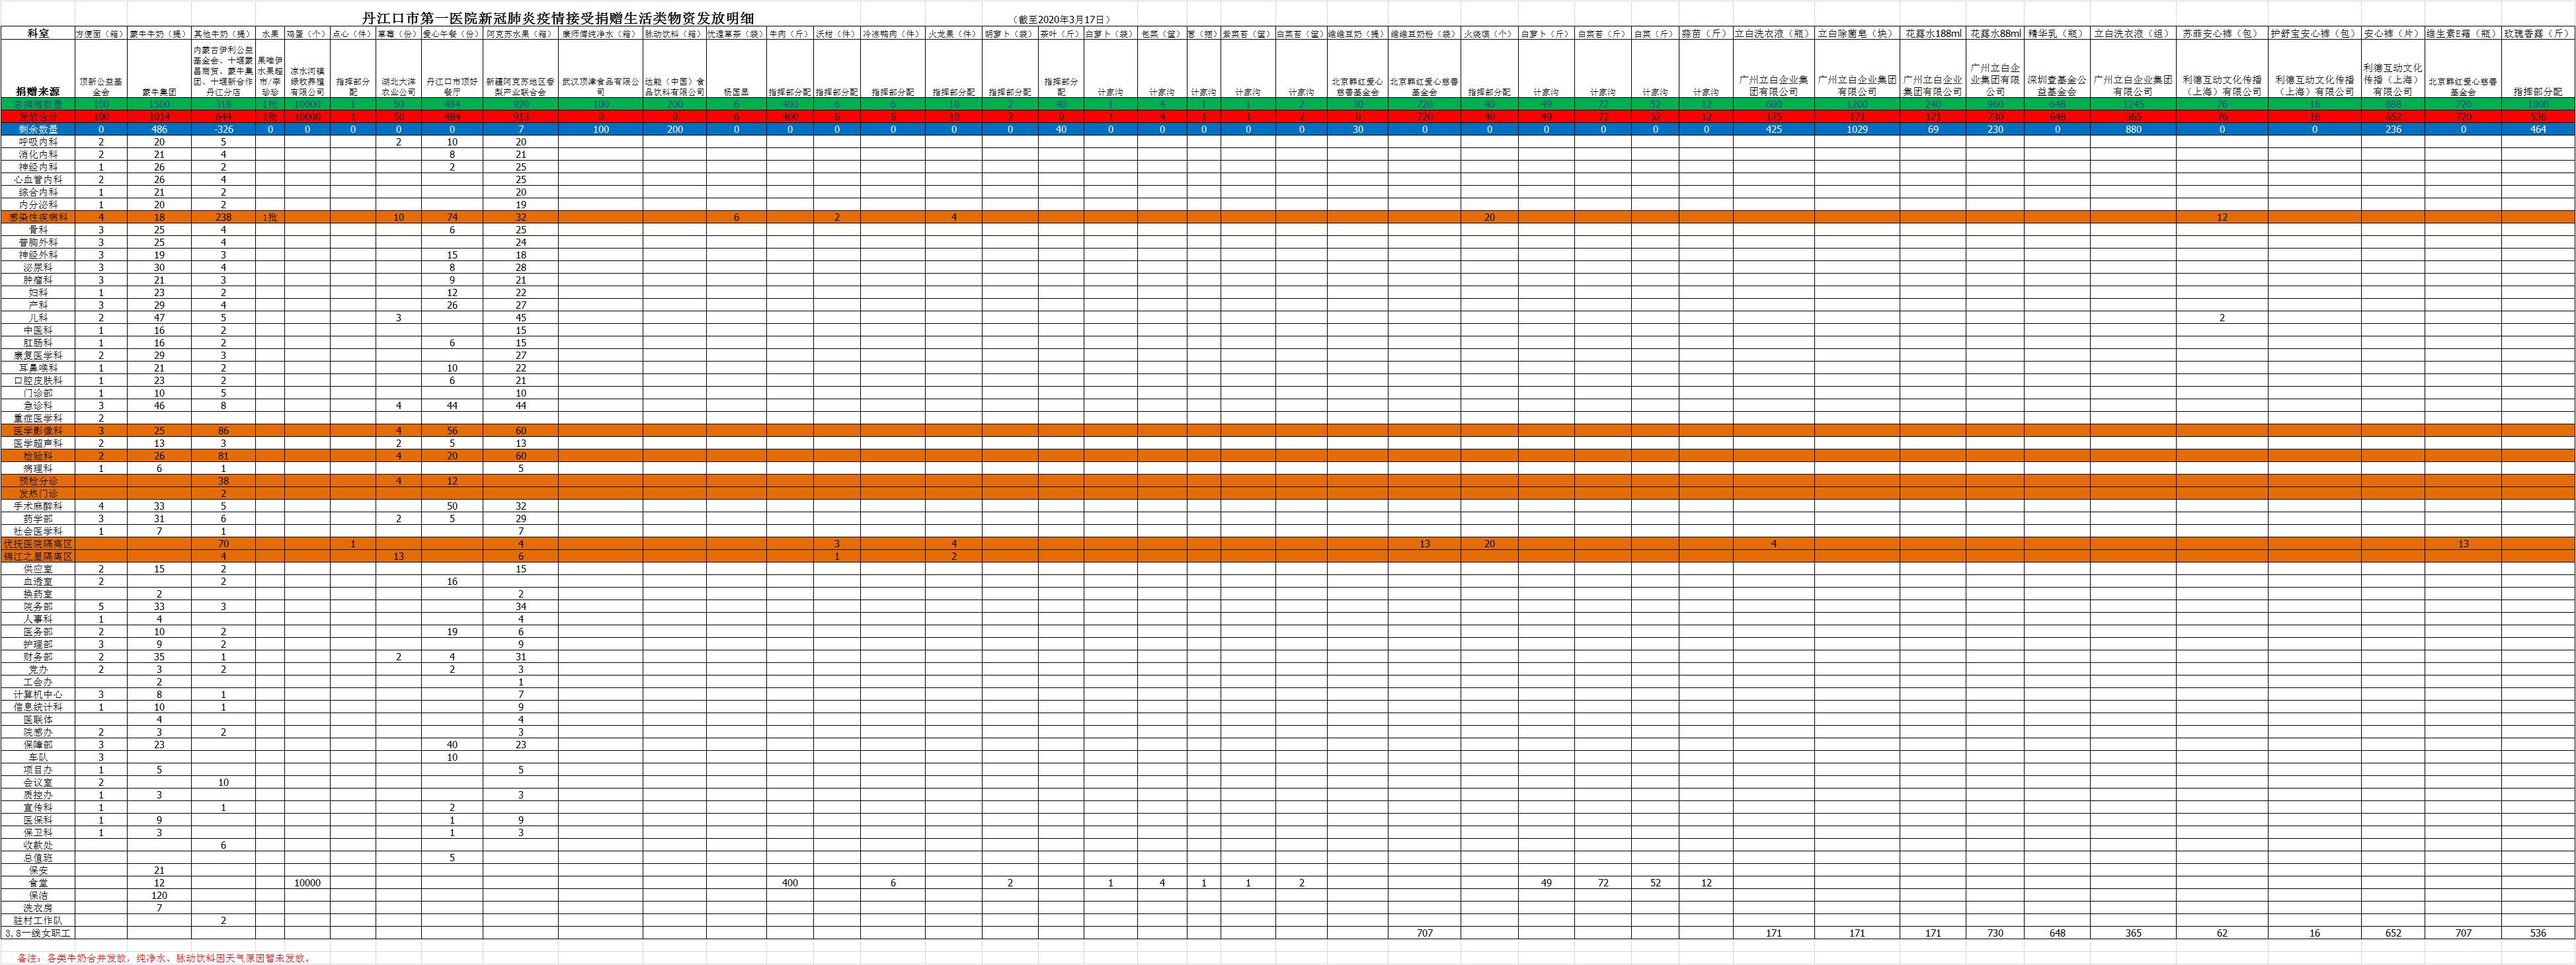Click the spreadsheet title 丹江口市第一医院 heading

coord(558,19)
